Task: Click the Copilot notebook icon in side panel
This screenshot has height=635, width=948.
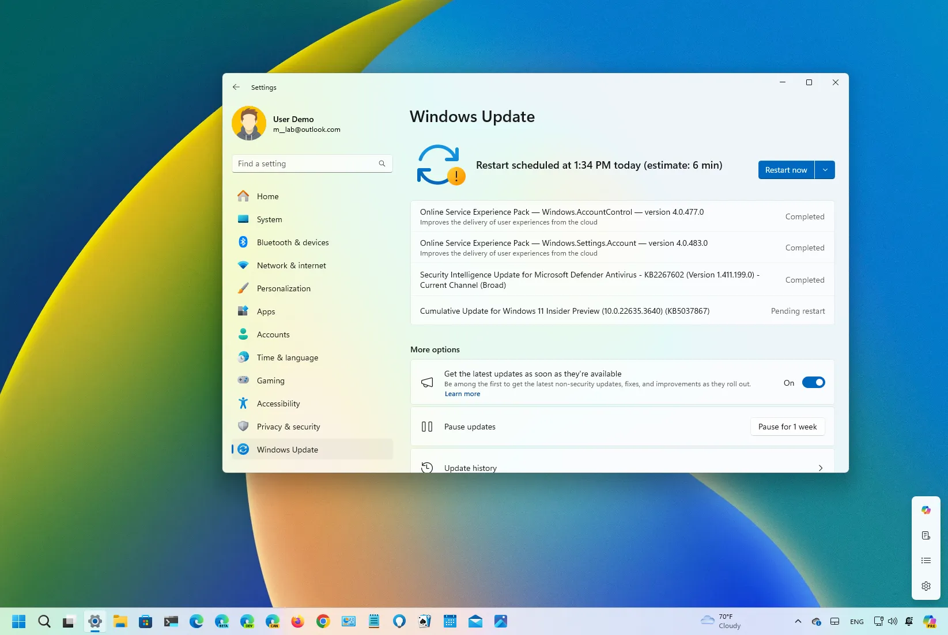Action: (x=926, y=535)
